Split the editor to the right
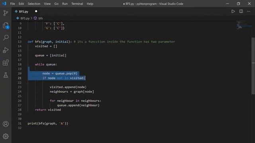Image resolution: width=255 pixels, height=143 pixels. (x=241, y=12)
